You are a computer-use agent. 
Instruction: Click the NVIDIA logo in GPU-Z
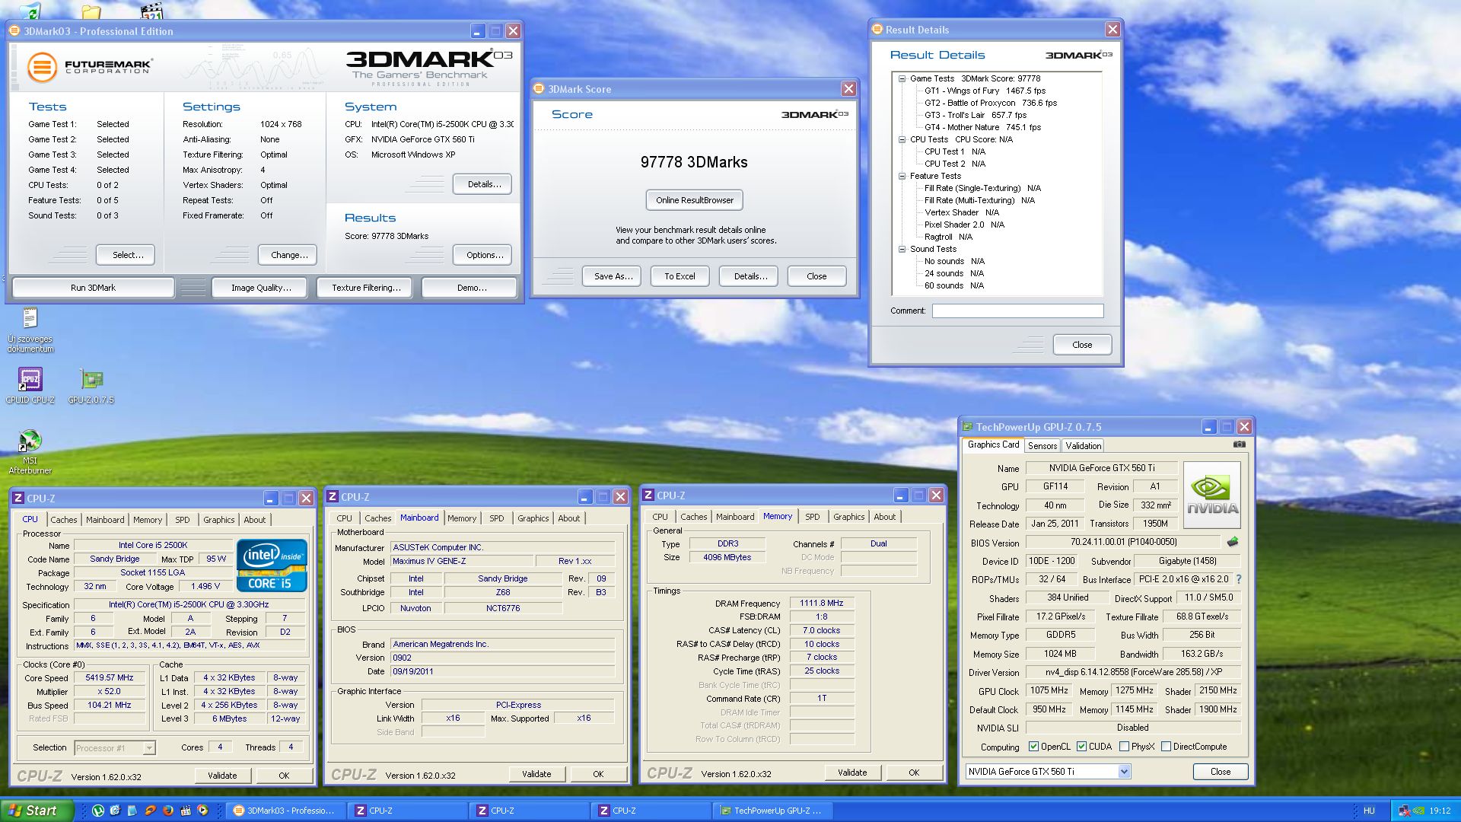(1212, 495)
